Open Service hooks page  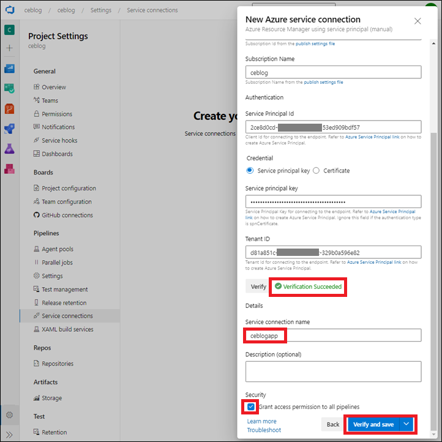59,140
